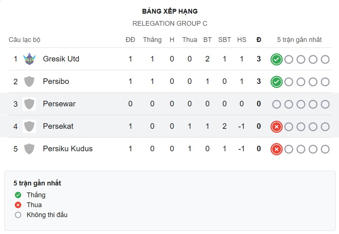
Task: Toggle Persekat's red loss indicator
Action: tap(276, 126)
